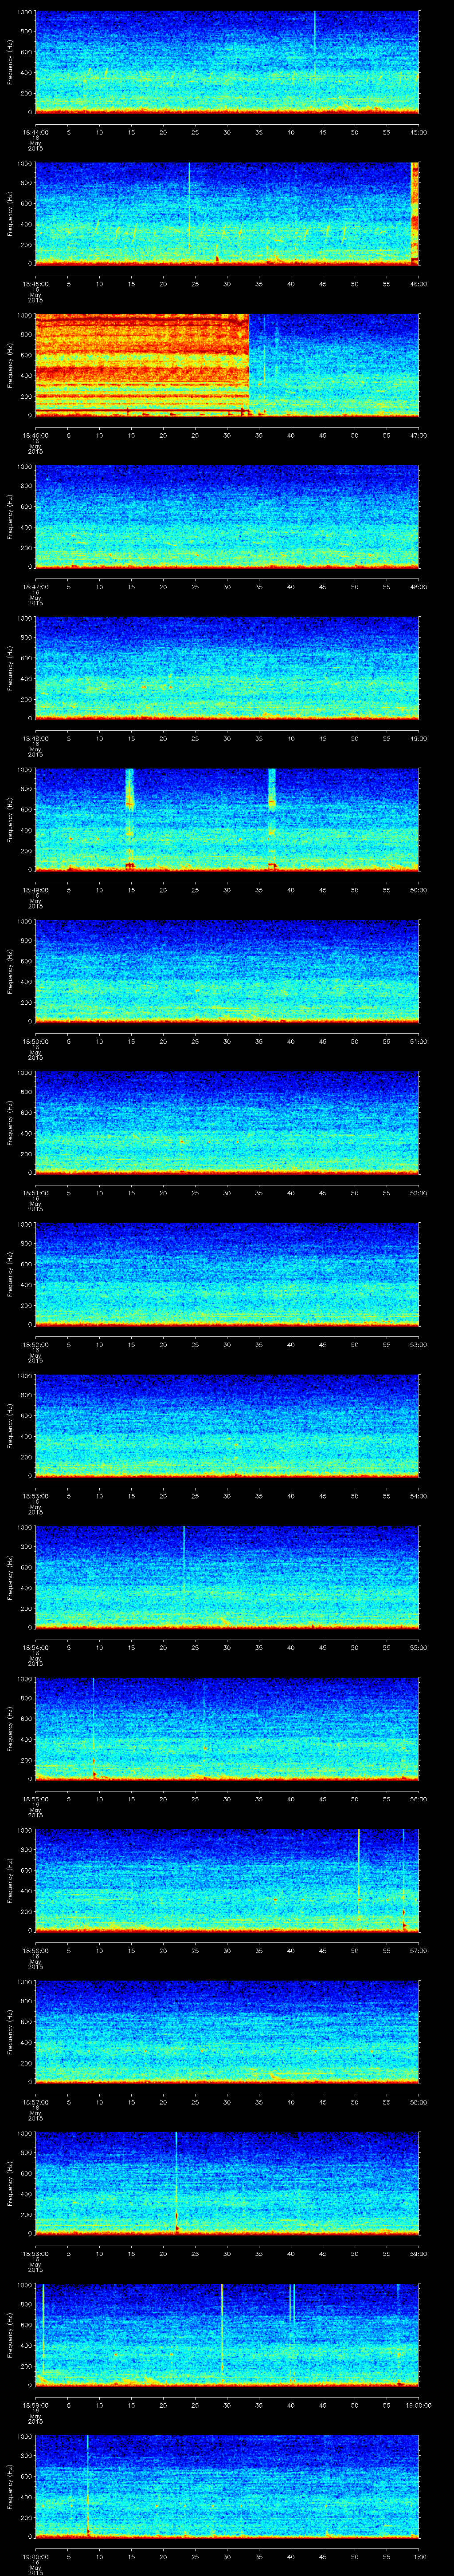Click 19:00:00 start label of the final spectrogram

36,2556
